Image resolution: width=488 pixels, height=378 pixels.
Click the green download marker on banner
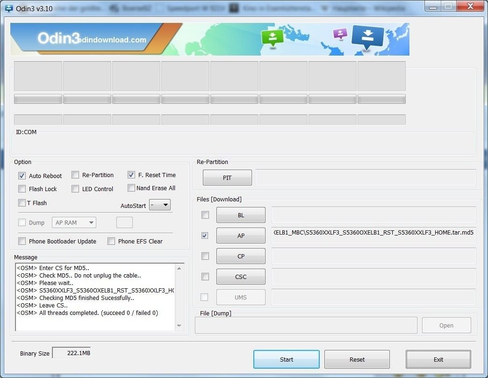tap(273, 38)
